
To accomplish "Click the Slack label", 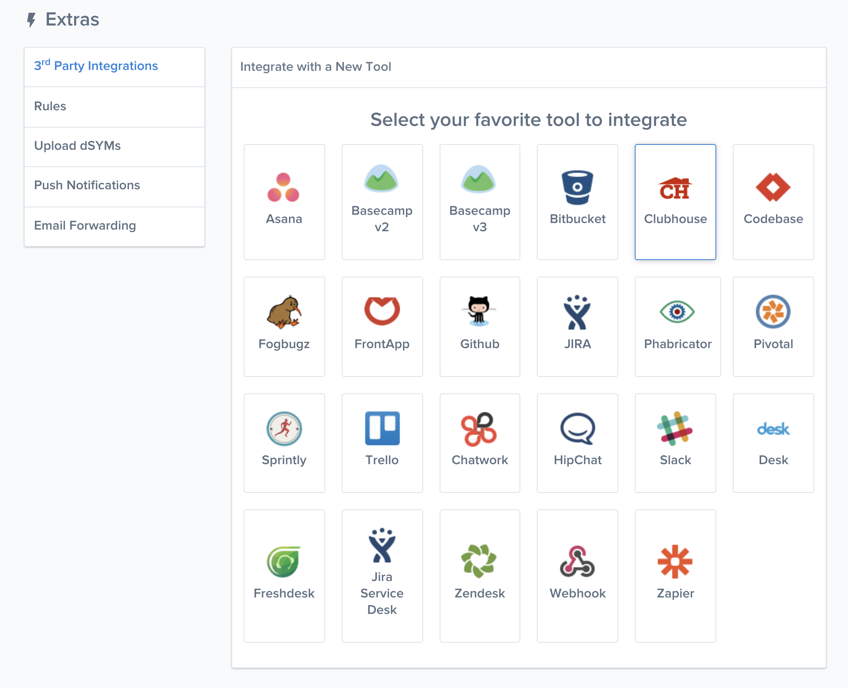I will click(x=675, y=460).
